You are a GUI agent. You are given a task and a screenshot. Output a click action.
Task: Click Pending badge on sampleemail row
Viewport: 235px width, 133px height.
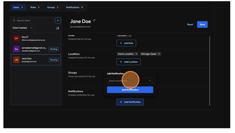(x=54, y=49)
